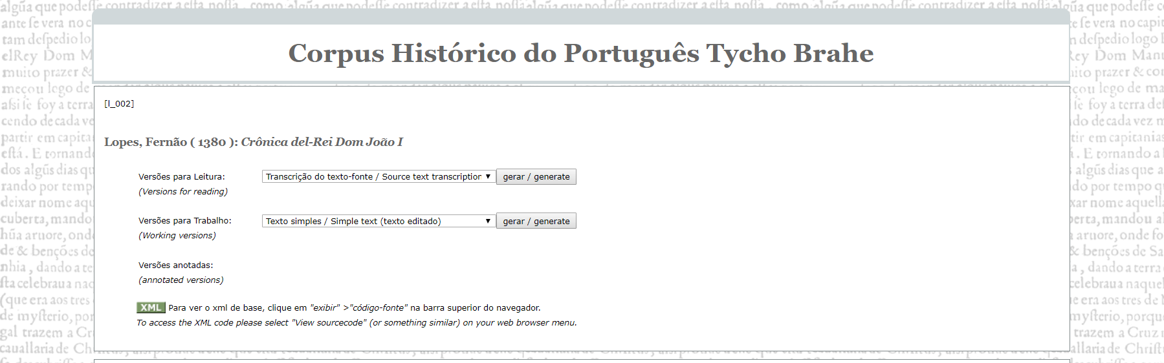Screen dimensions: 1164x363
Task: Click the gray bar above the page title
Action: 580,17
